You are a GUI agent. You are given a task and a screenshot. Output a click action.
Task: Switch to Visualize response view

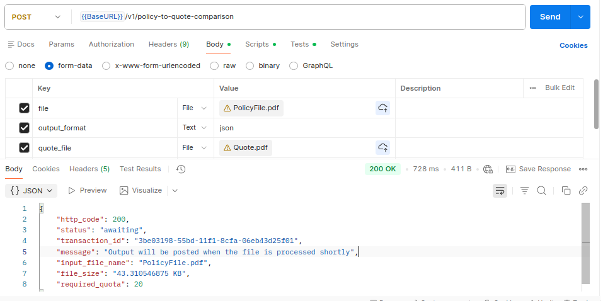(141, 191)
